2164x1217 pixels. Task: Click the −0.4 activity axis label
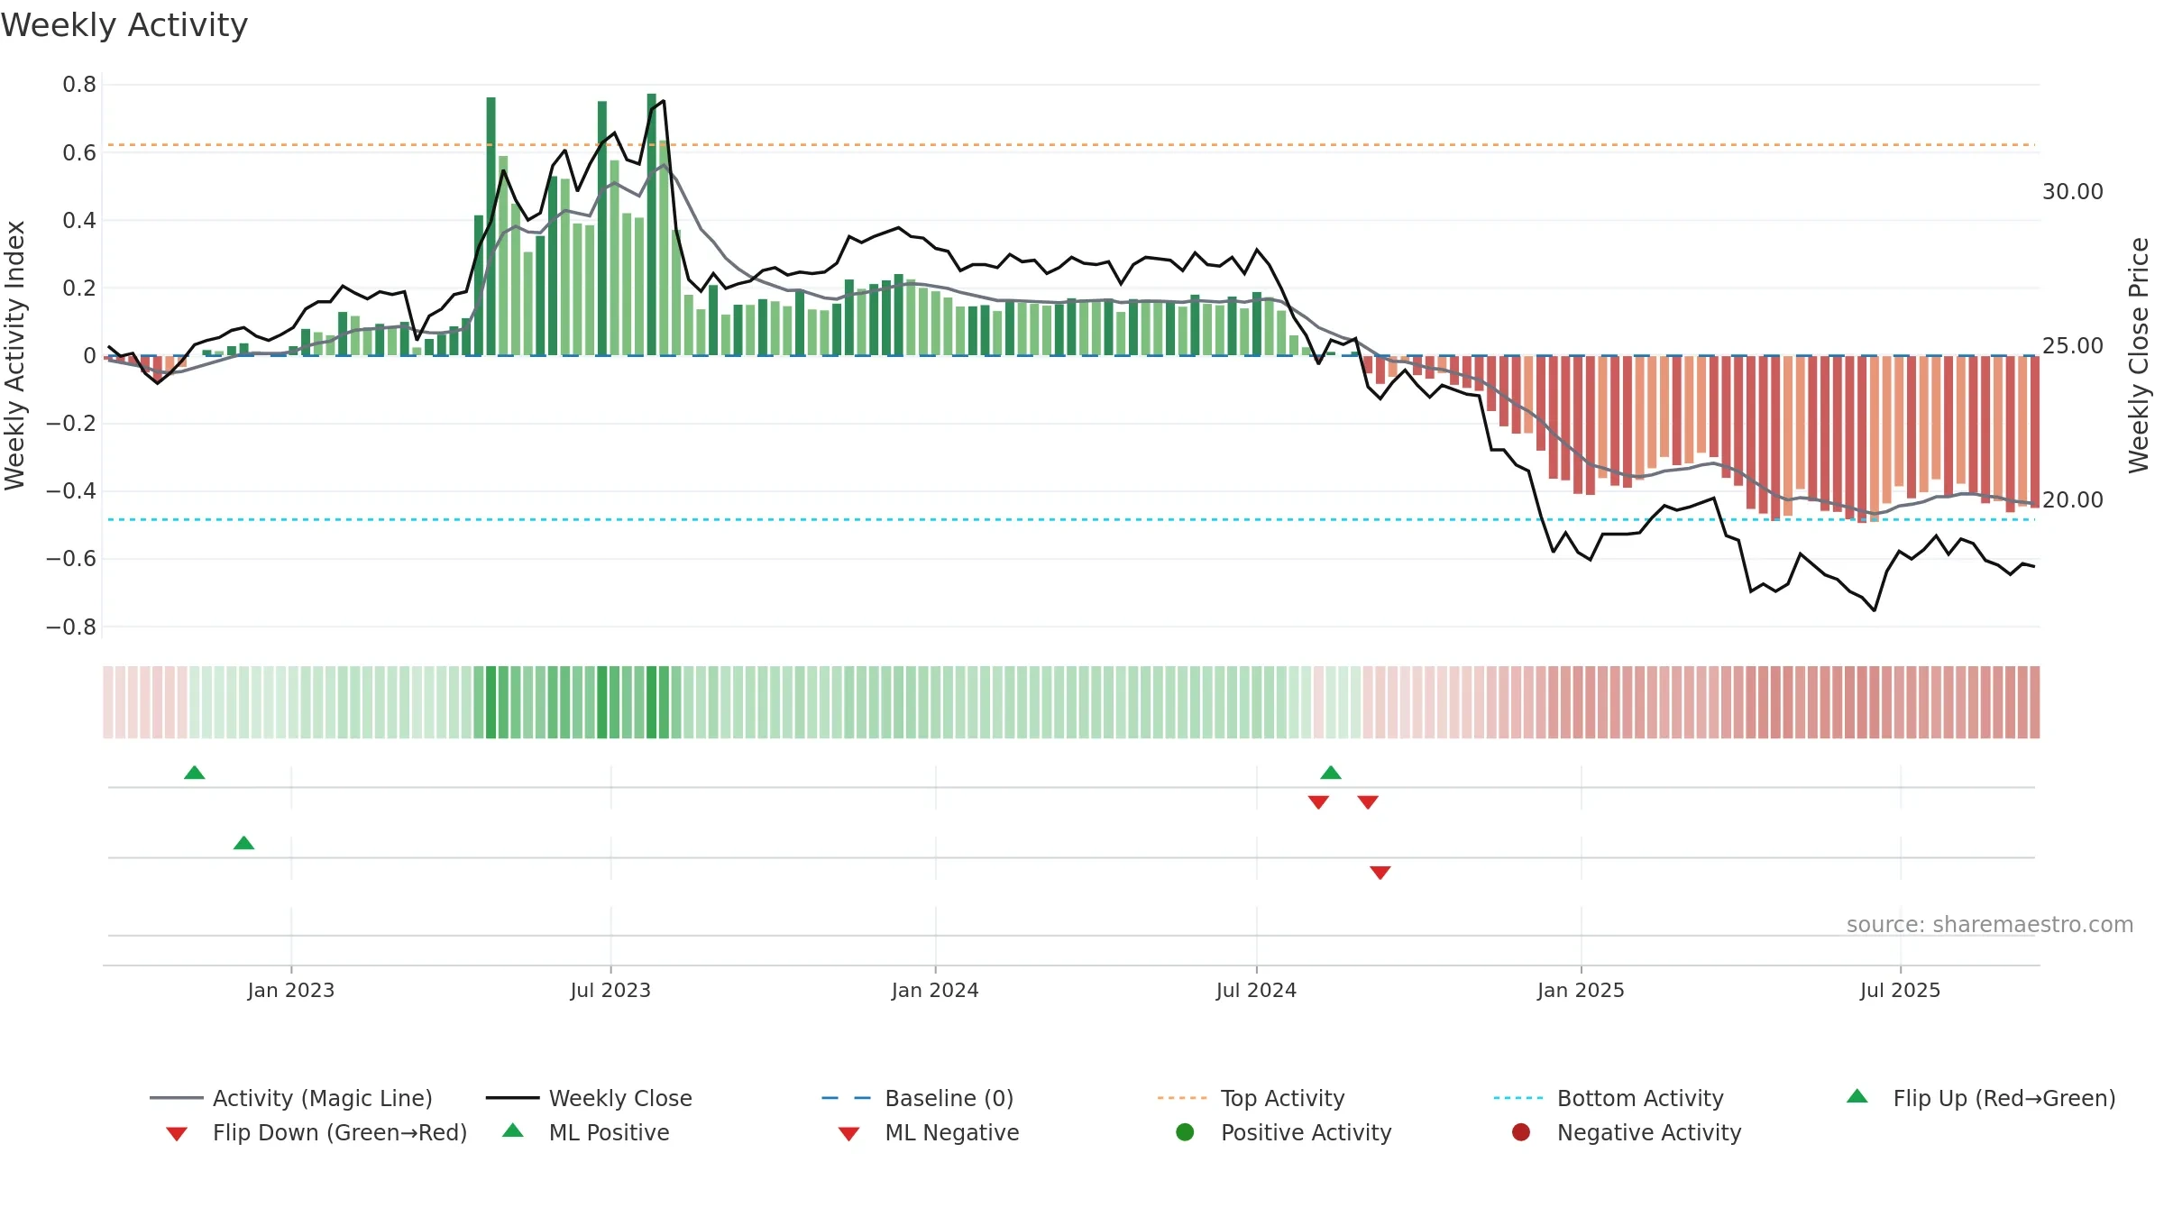coord(71,491)
